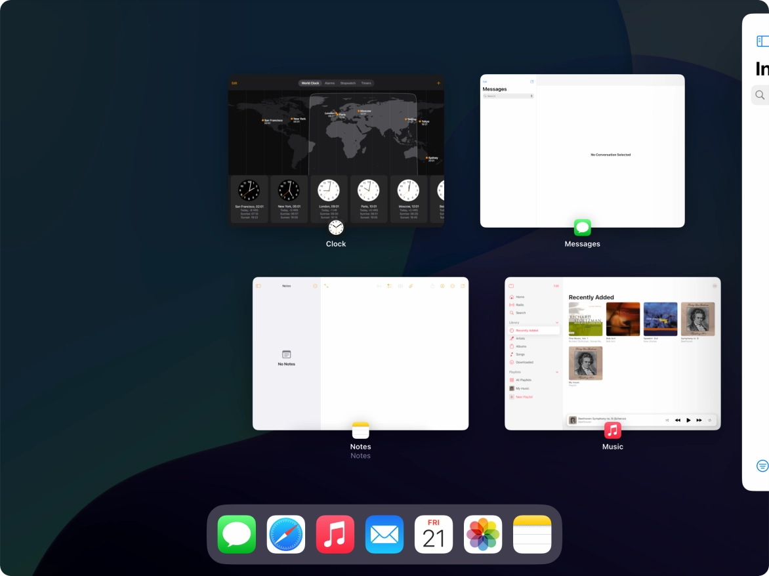Open the Messages app preview card

582,151
